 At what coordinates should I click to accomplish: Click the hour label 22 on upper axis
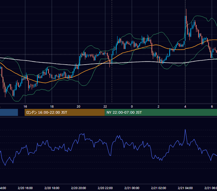[x=105, y=107]
